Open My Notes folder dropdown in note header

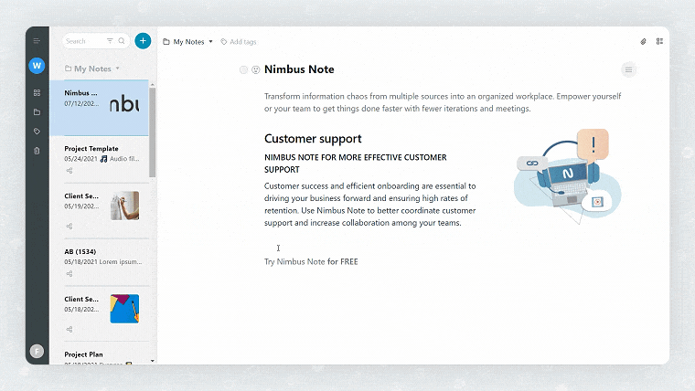click(x=188, y=42)
